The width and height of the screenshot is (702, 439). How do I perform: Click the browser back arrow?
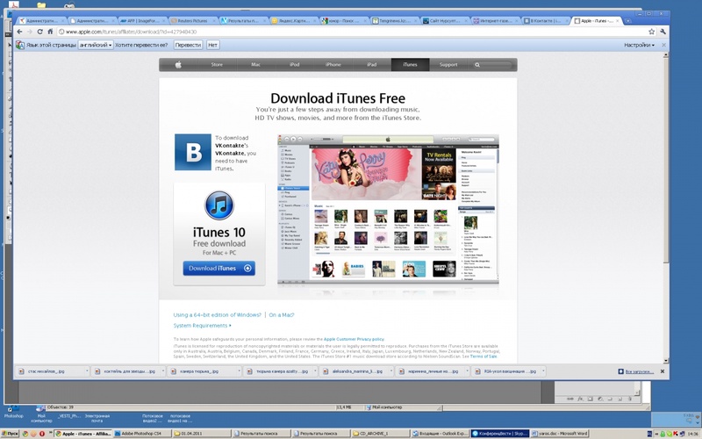click(x=19, y=32)
